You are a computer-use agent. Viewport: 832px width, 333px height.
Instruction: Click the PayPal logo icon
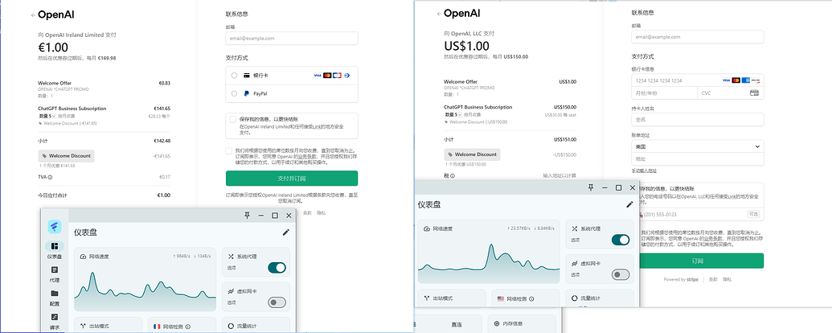247,93
